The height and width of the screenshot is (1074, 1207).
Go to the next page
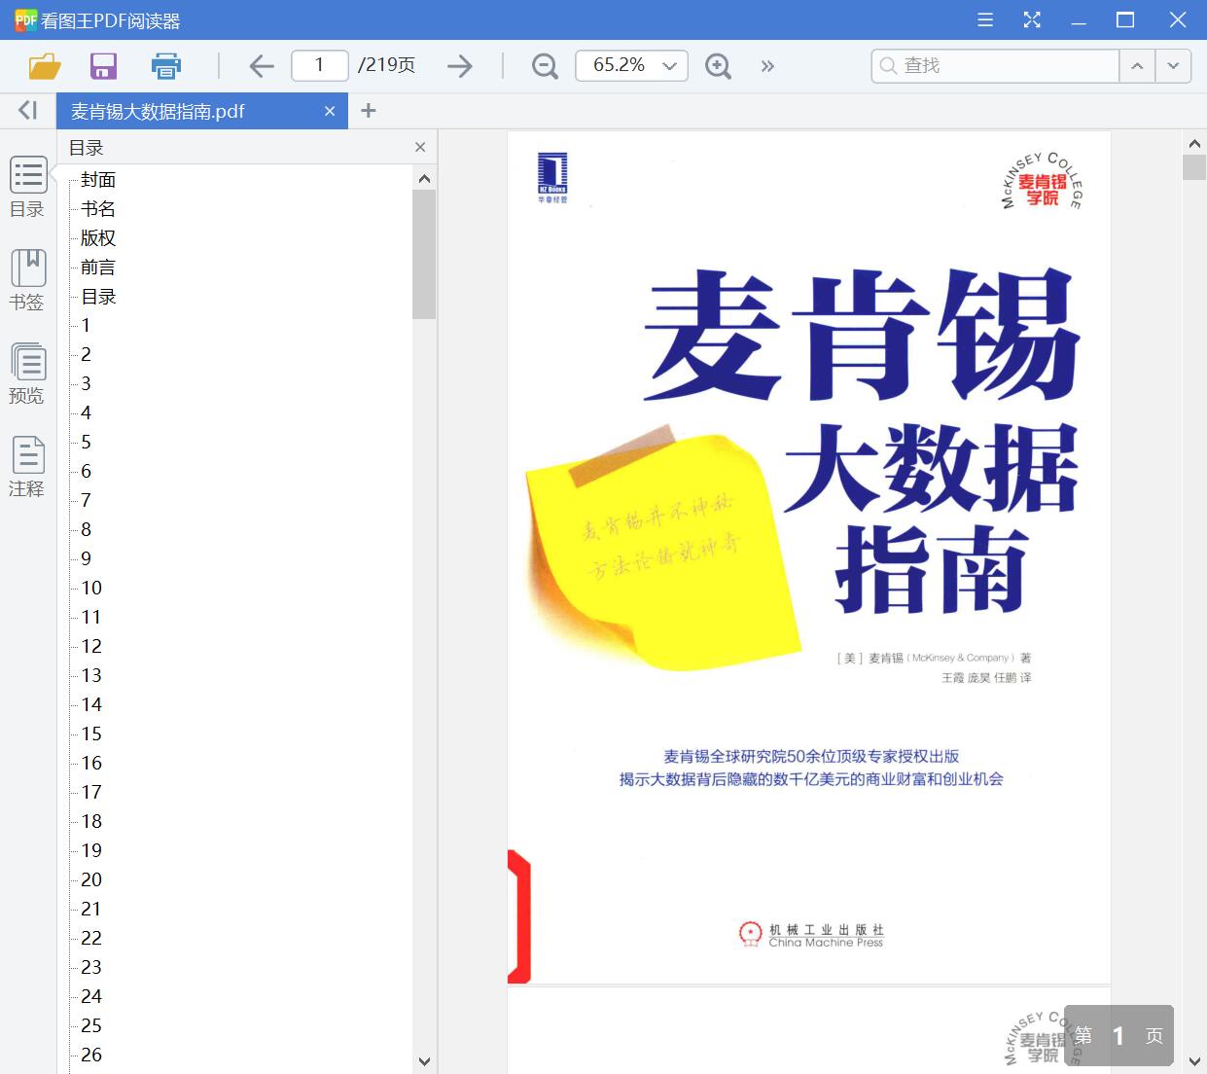coord(459,65)
